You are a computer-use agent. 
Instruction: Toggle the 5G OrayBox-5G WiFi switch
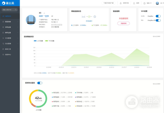coord(158,20)
